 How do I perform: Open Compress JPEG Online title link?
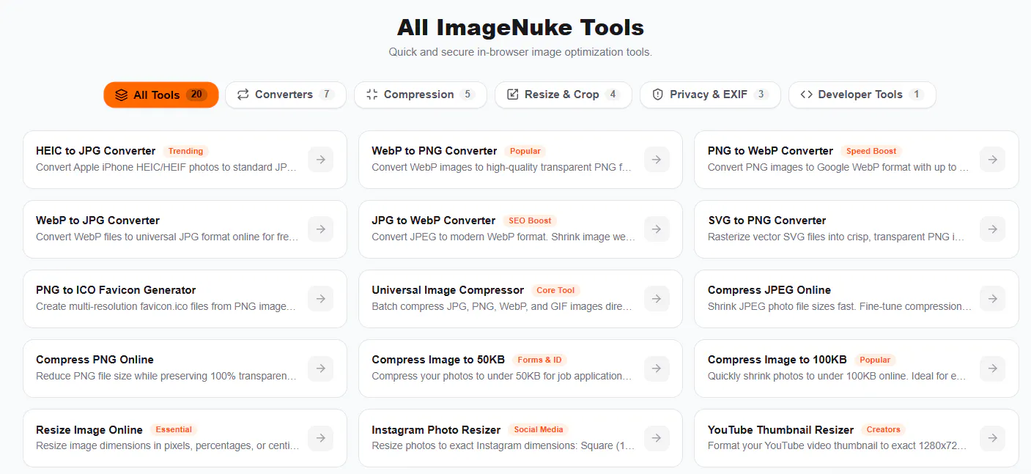[769, 290]
